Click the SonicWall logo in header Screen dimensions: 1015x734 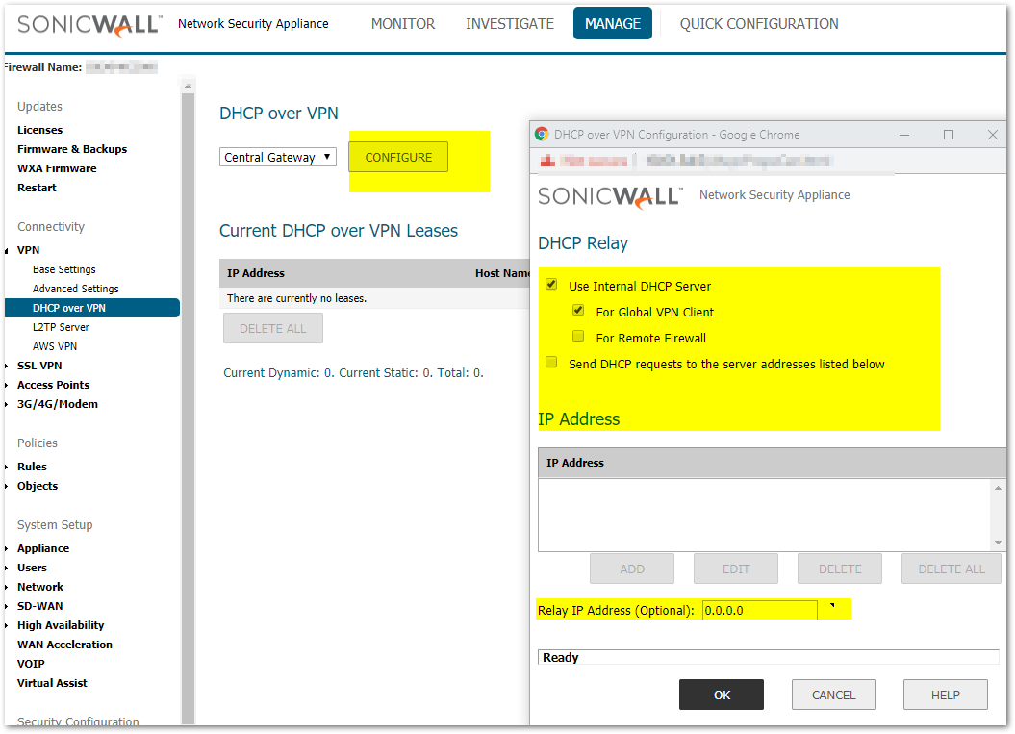point(89,25)
